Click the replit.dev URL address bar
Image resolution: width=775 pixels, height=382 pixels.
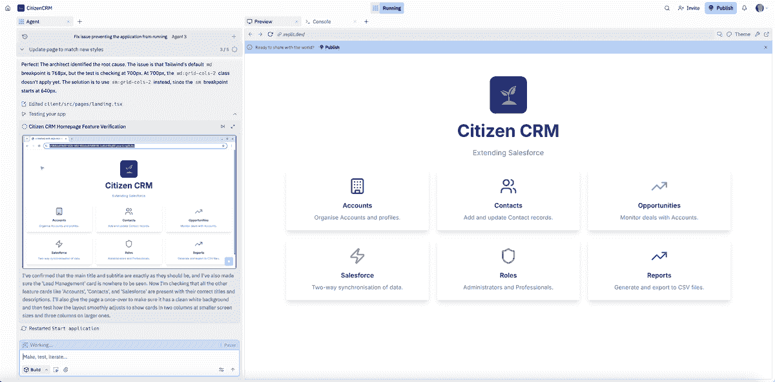click(494, 34)
